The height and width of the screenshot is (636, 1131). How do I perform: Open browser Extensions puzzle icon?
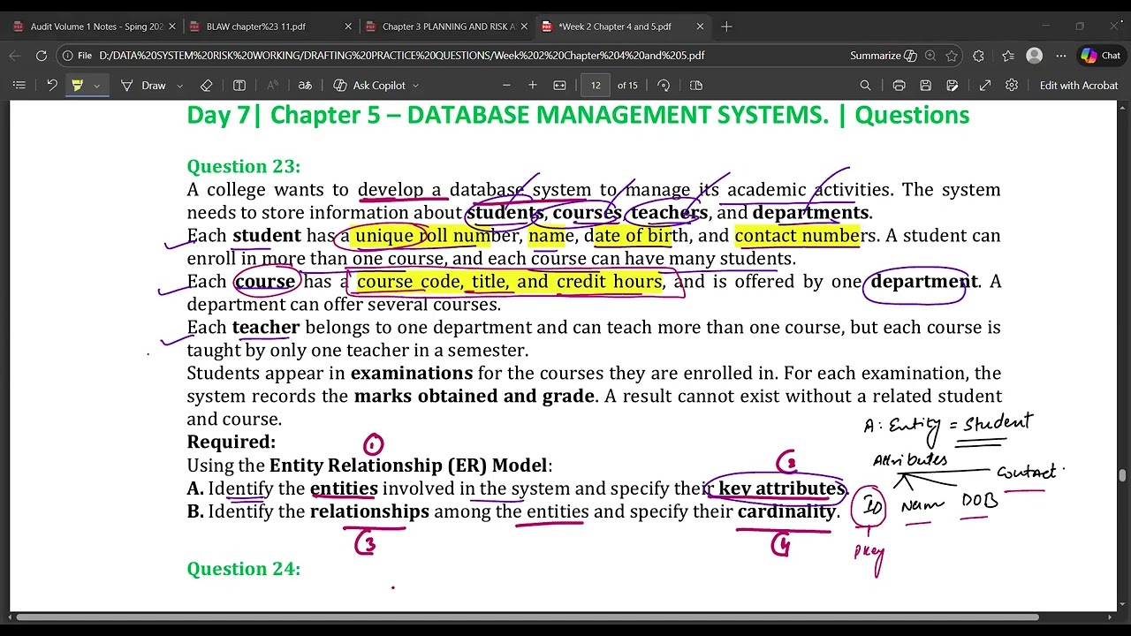click(x=978, y=56)
